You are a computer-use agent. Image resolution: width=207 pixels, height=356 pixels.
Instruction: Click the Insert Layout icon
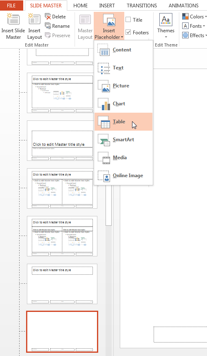pos(34,19)
